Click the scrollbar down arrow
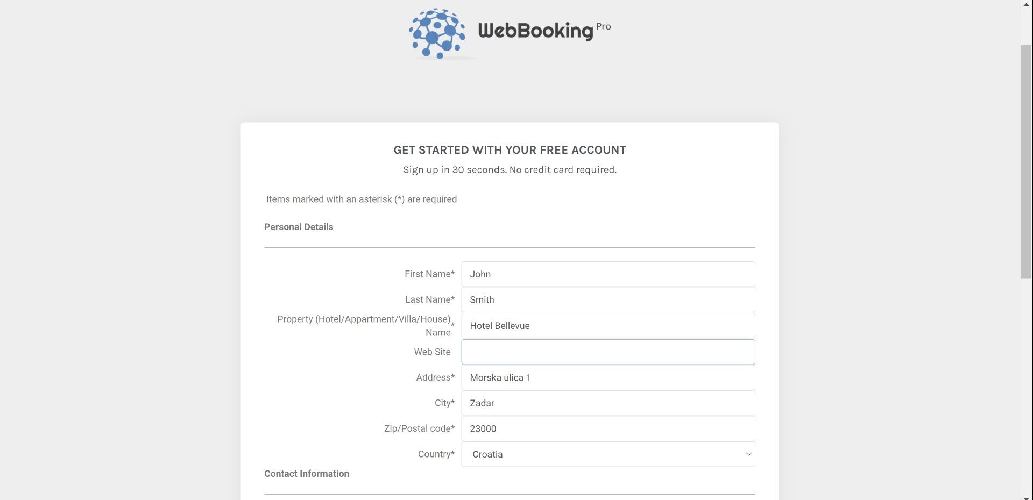Image resolution: width=1033 pixels, height=500 pixels. [x=1027, y=496]
